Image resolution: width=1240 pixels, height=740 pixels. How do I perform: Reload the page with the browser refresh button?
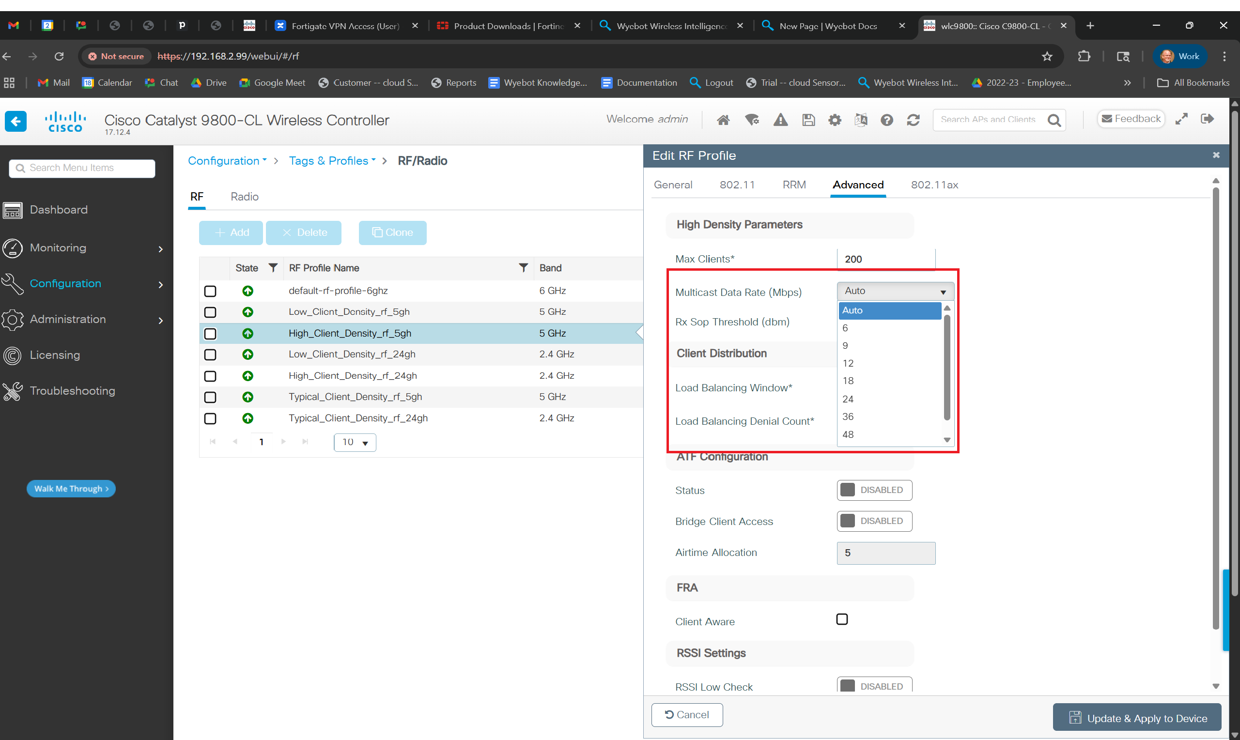coord(59,56)
